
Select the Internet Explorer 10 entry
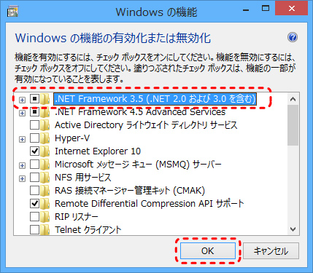98,151
